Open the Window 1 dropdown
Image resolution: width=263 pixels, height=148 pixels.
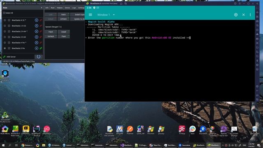[x=106, y=15]
